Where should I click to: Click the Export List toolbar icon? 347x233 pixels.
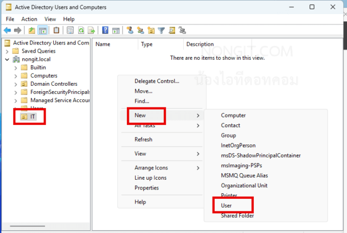coord(92,30)
